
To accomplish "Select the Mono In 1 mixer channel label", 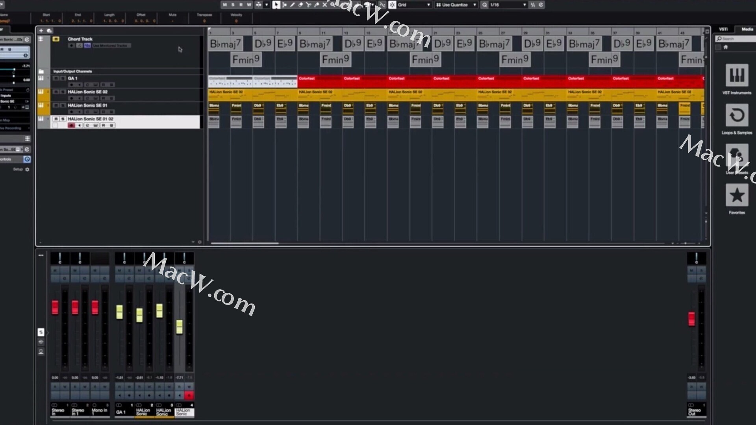I will tap(100, 412).
